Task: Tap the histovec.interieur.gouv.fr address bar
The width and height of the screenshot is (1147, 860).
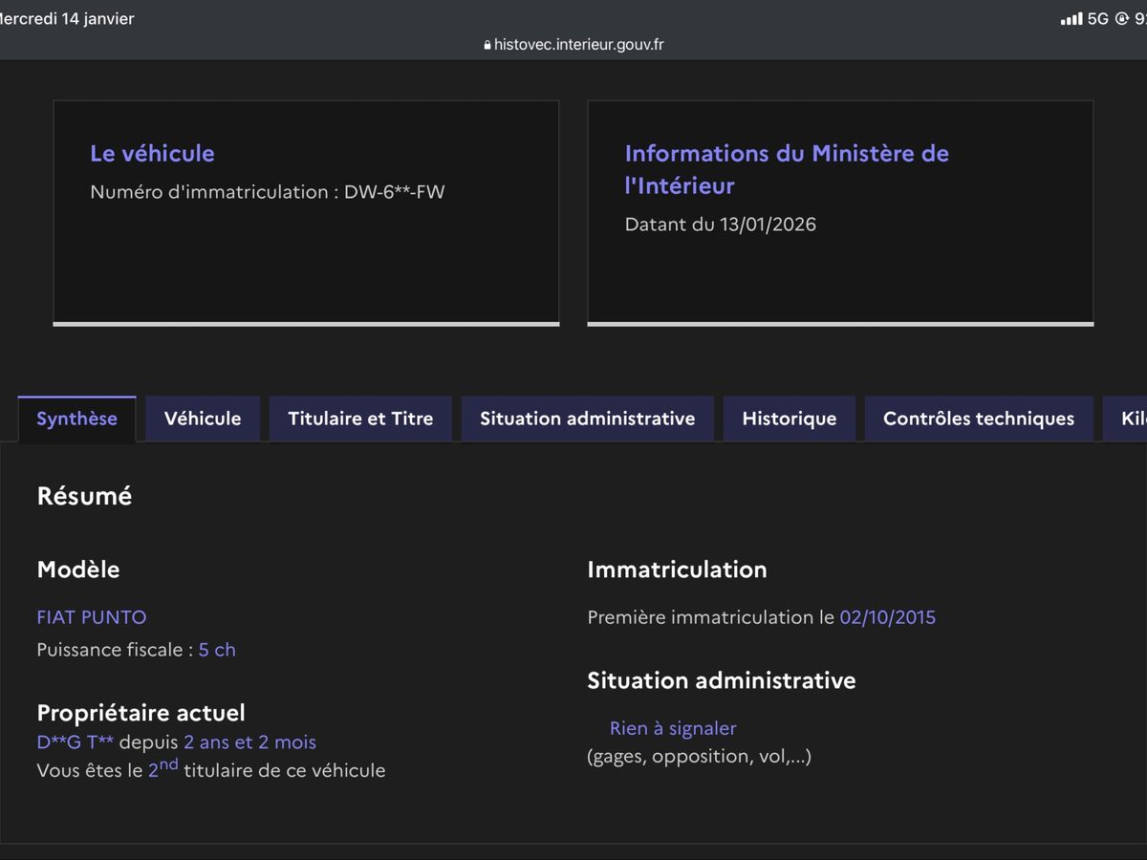Action: (578, 45)
